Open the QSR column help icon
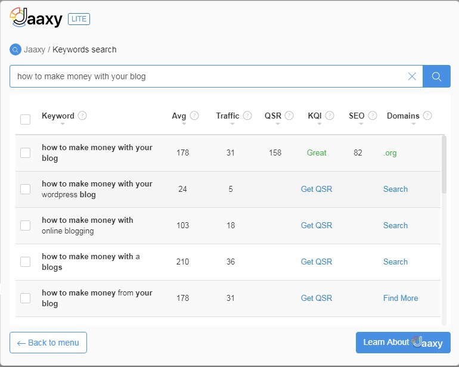 click(289, 116)
